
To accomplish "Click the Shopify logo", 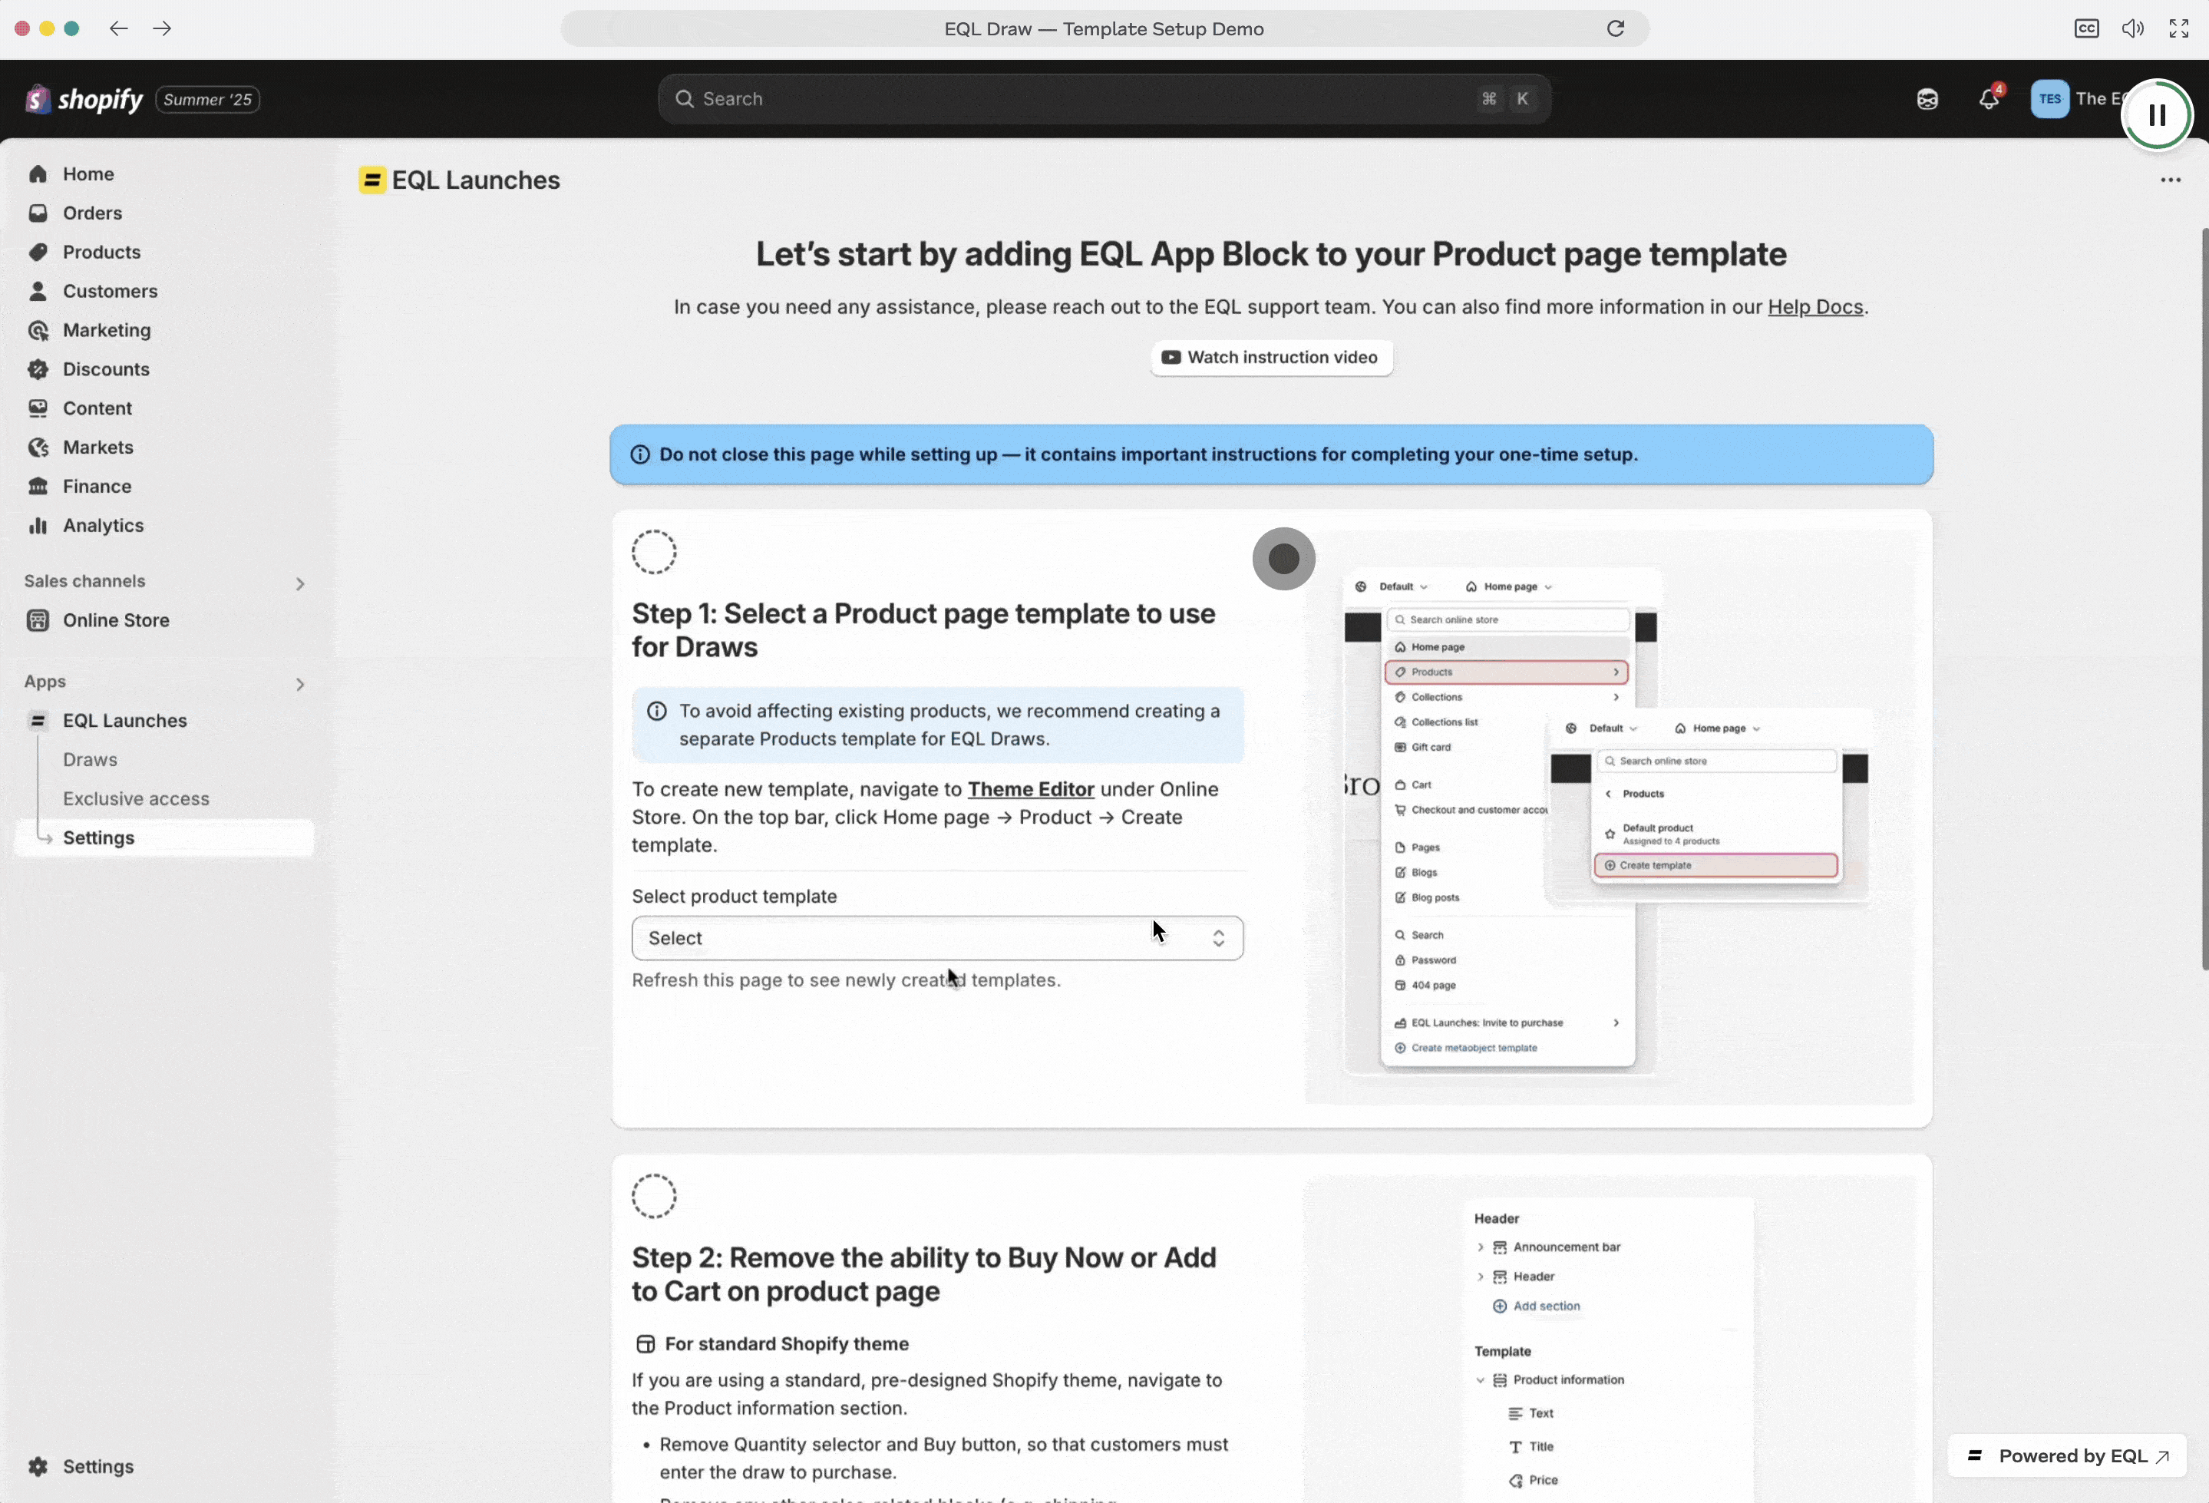I will (84, 99).
